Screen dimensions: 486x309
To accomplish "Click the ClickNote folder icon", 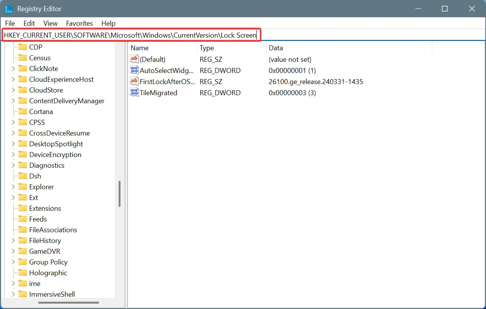I will tap(23, 68).
